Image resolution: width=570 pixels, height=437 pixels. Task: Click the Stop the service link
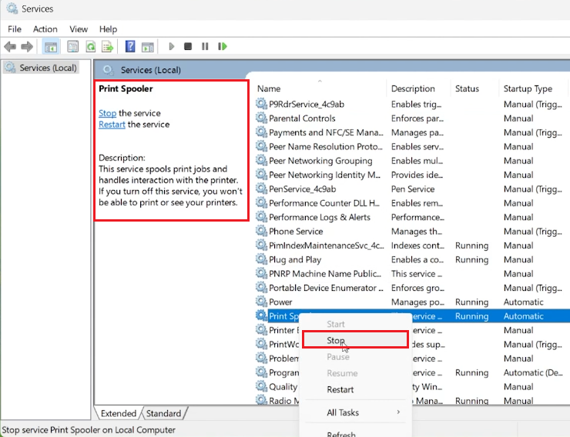coord(107,113)
